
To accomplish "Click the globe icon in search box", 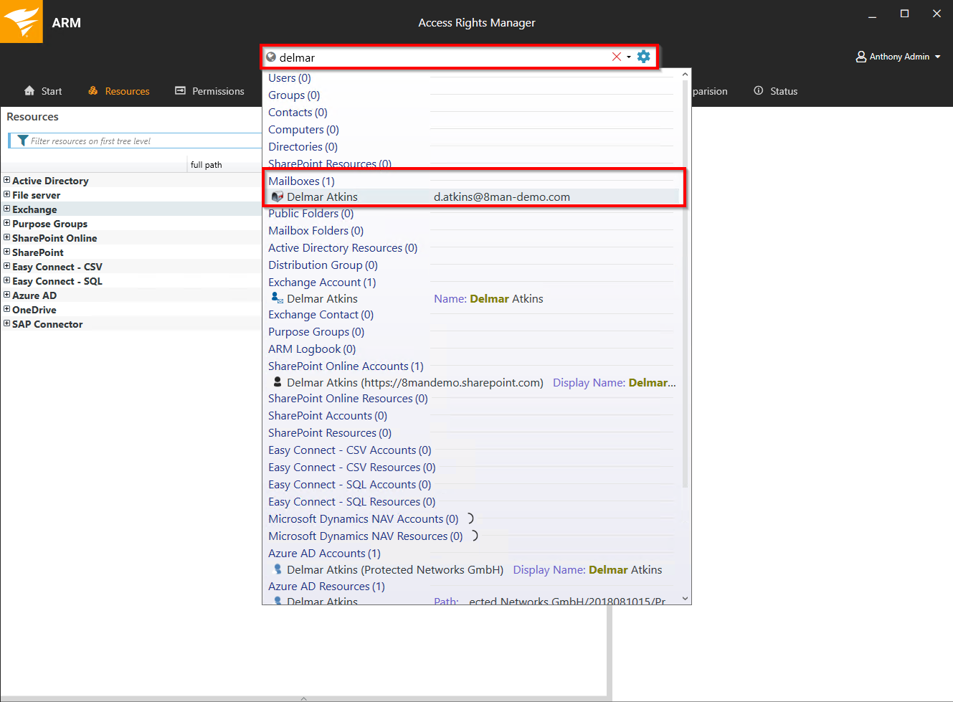I will coord(271,57).
